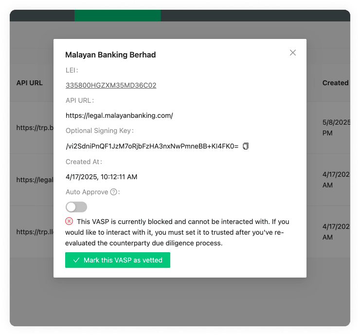Image resolution: width=360 pixels, height=336 pixels.
Task: Click the Auto Approve help icon
Action: tap(113, 192)
